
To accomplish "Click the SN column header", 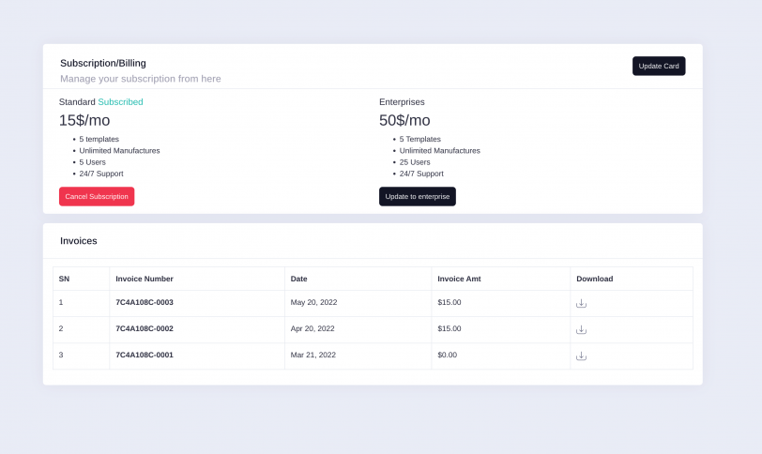I will point(64,279).
